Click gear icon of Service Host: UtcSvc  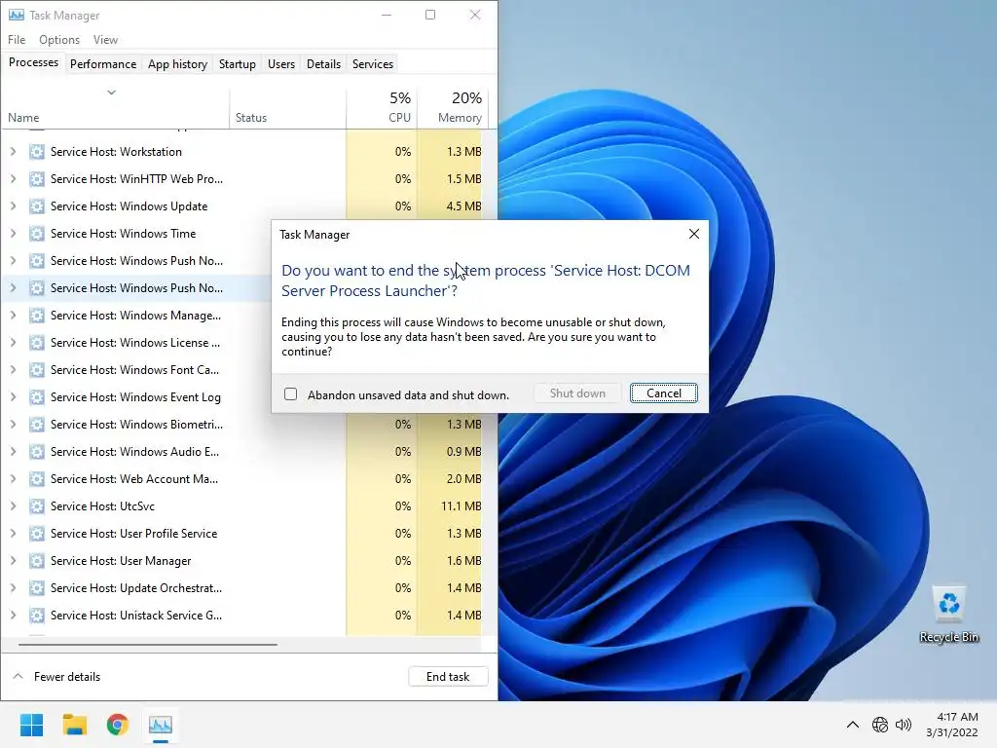pyautogui.click(x=37, y=505)
